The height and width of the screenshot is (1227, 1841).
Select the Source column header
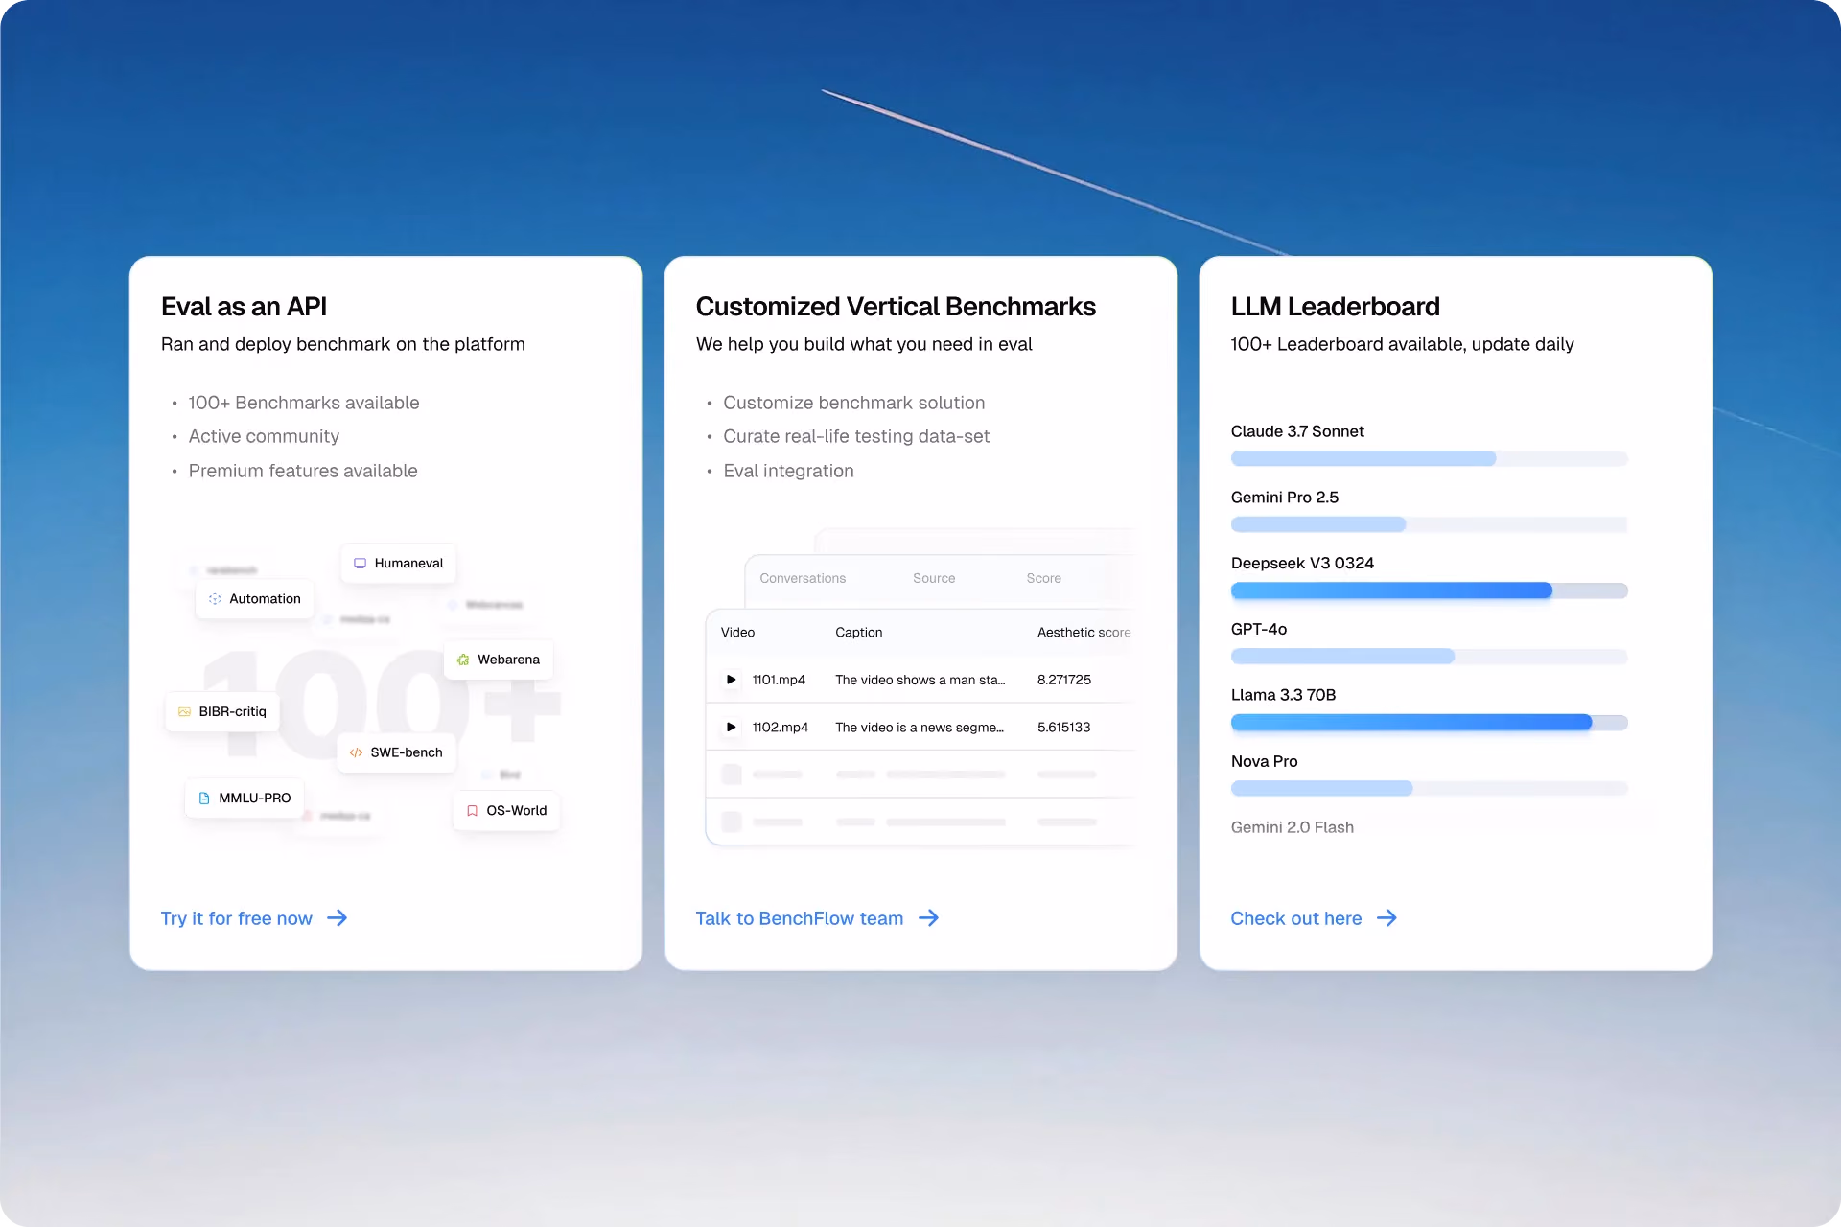[934, 578]
